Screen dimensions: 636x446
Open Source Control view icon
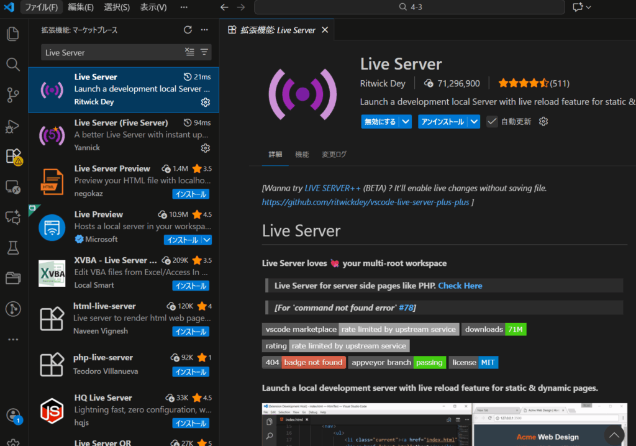13,95
